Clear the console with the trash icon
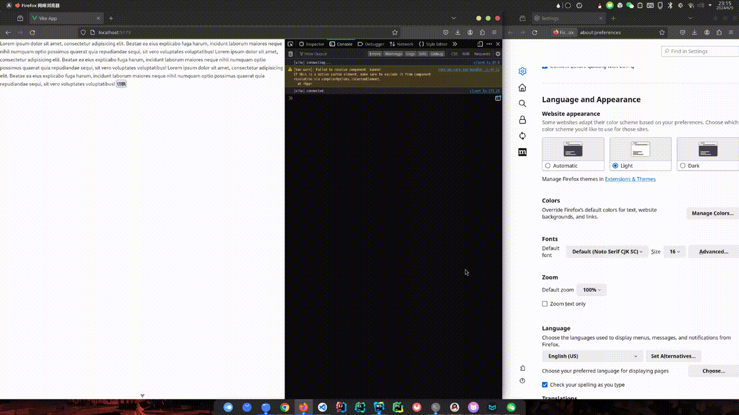Viewport: 739px width, 415px height. (290, 54)
